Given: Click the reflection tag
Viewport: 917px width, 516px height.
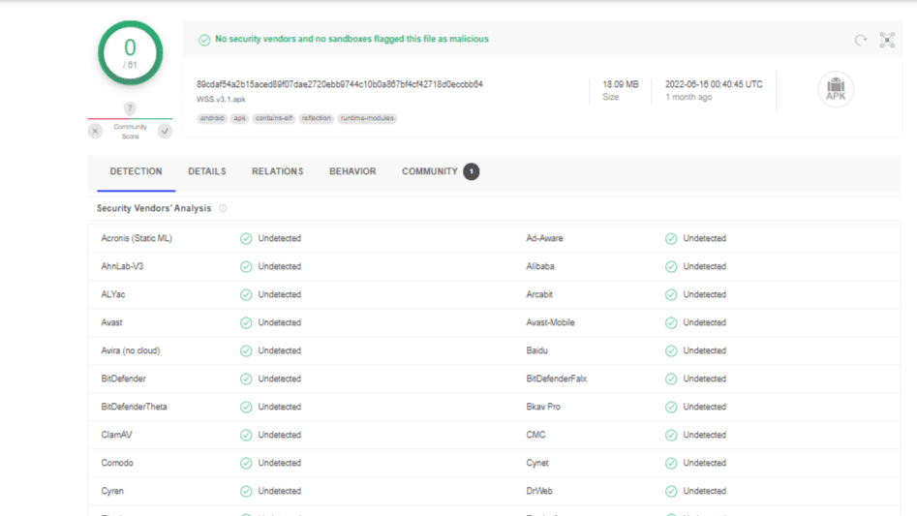Looking at the screenshot, I should click(x=317, y=118).
